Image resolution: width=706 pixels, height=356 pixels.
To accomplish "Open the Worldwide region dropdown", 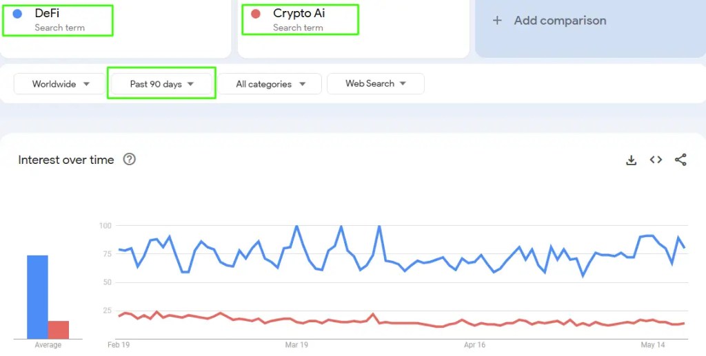I will coord(60,84).
